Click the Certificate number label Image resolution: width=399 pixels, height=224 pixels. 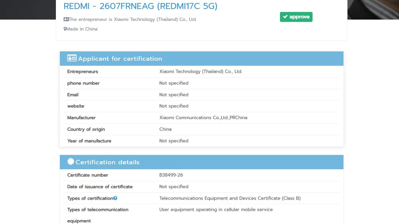pyautogui.click(x=88, y=175)
